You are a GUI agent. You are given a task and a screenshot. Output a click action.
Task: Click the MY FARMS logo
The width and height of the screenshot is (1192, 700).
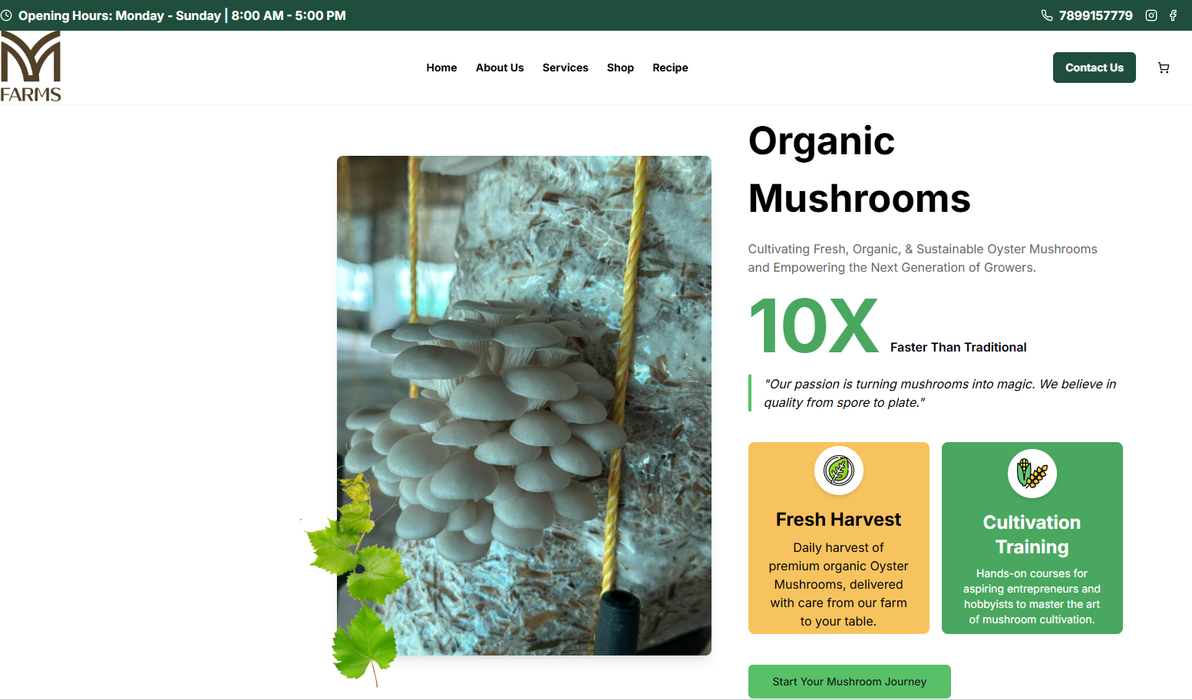31,64
